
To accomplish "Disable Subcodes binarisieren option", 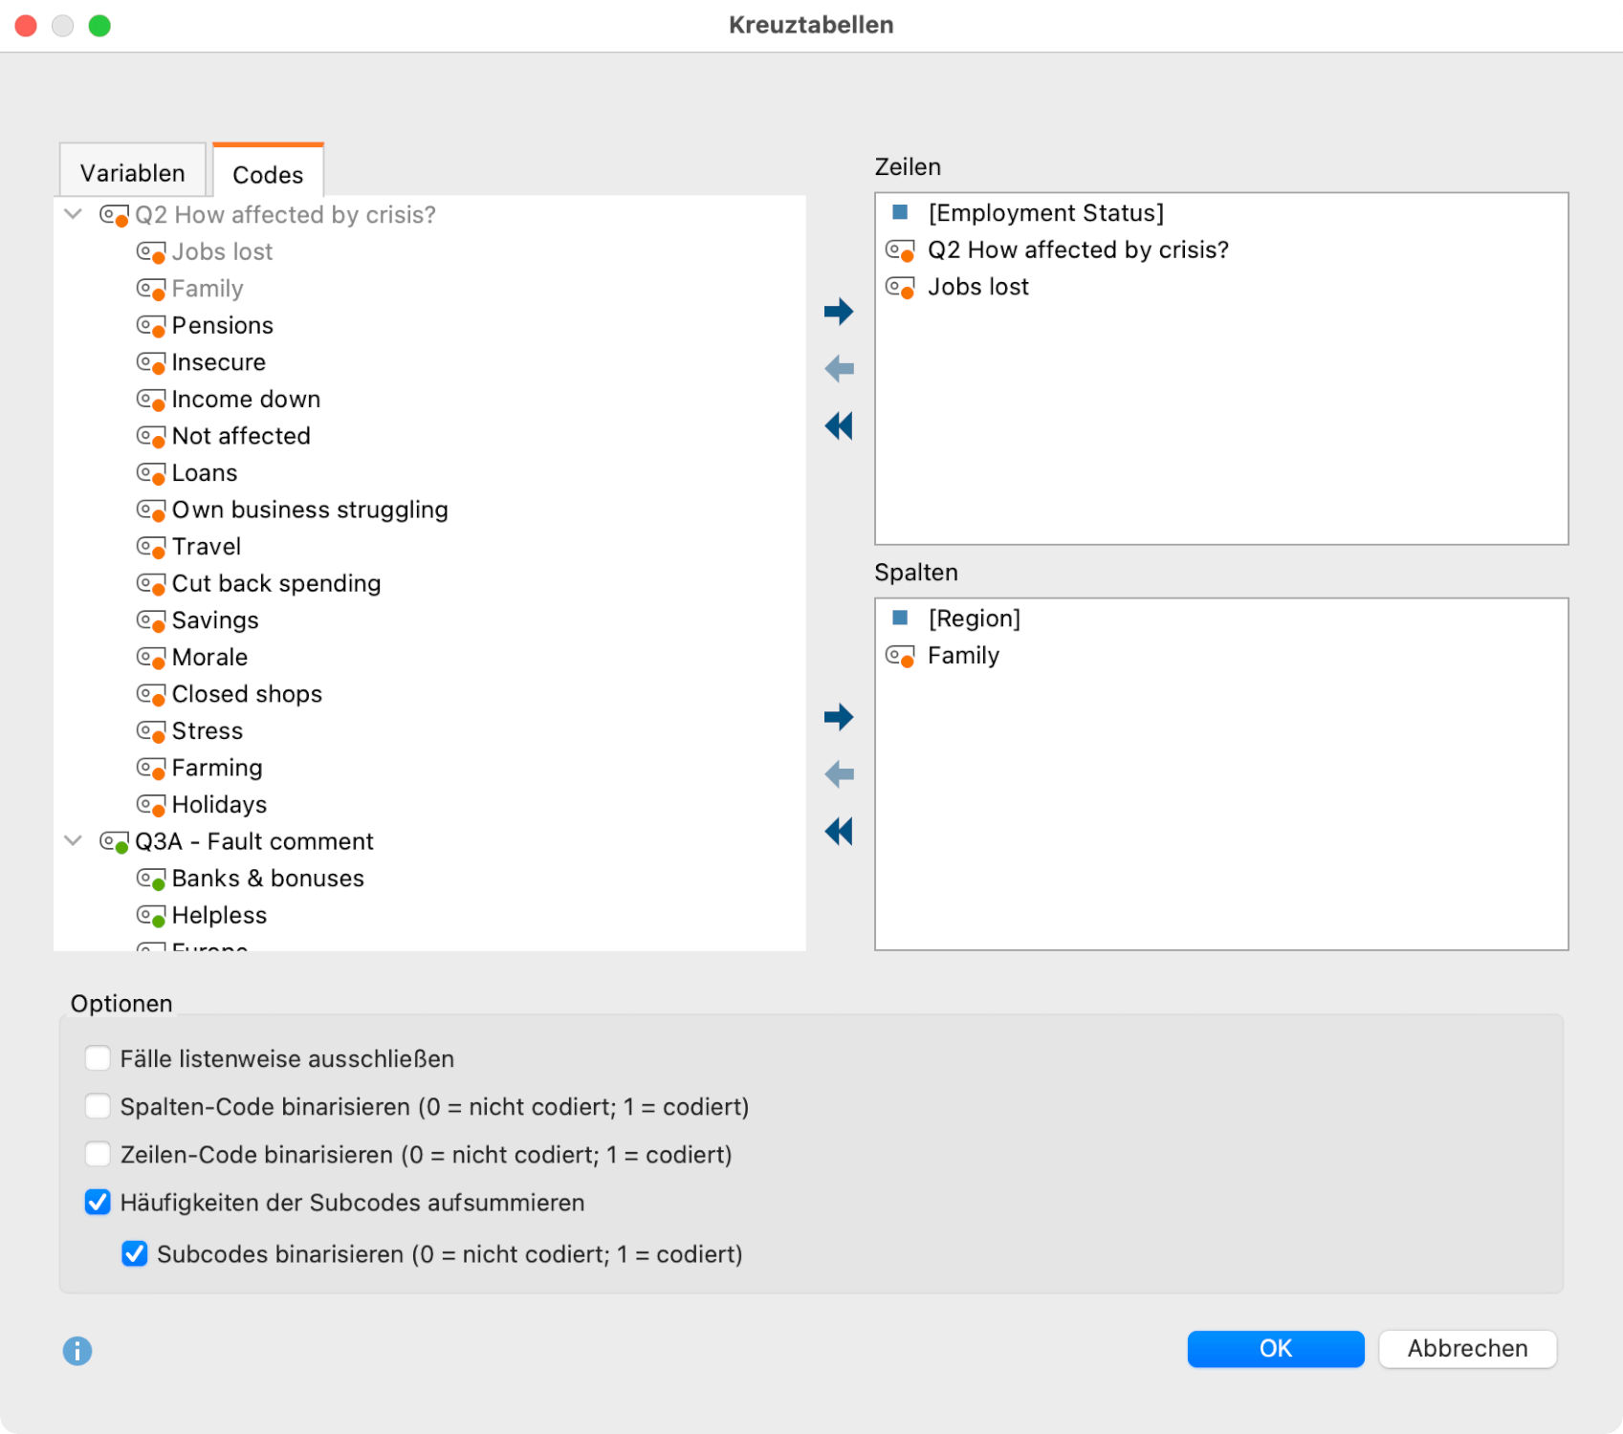I will click(135, 1253).
